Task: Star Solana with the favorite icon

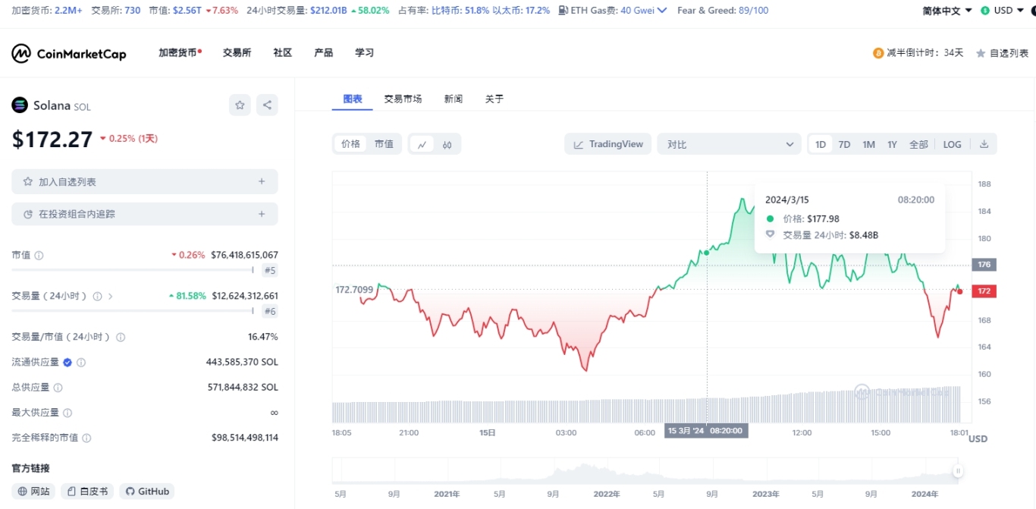Action: (240, 105)
